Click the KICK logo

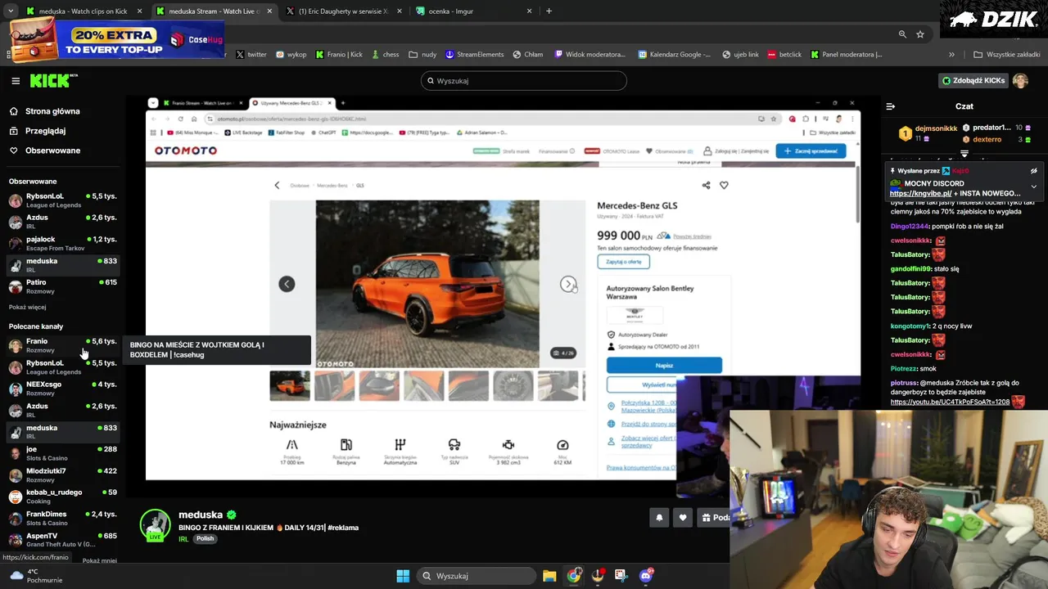(x=53, y=80)
